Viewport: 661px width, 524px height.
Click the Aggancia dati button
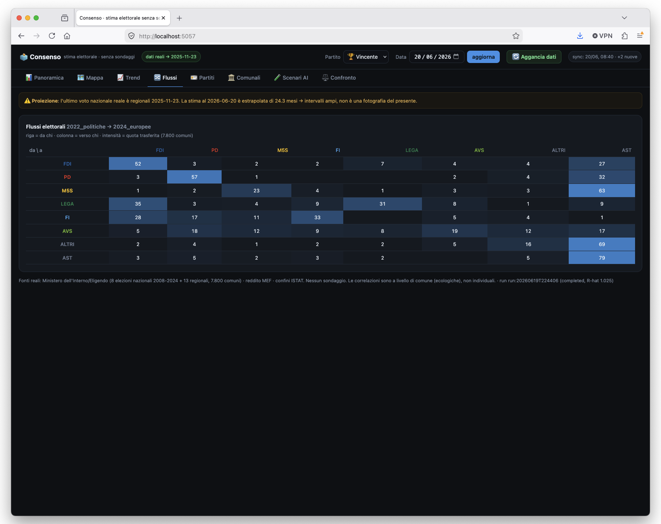click(x=534, y=57)
